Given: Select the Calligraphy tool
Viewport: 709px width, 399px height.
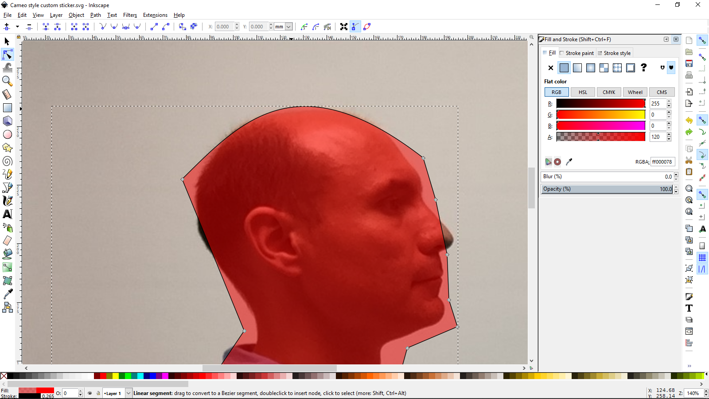Looking at the screenshot, I should (7, 201).
